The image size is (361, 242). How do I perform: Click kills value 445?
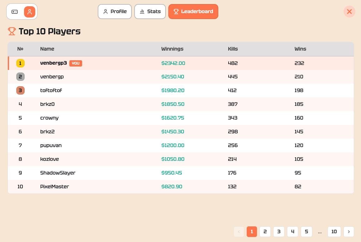[x=233, y=77]
